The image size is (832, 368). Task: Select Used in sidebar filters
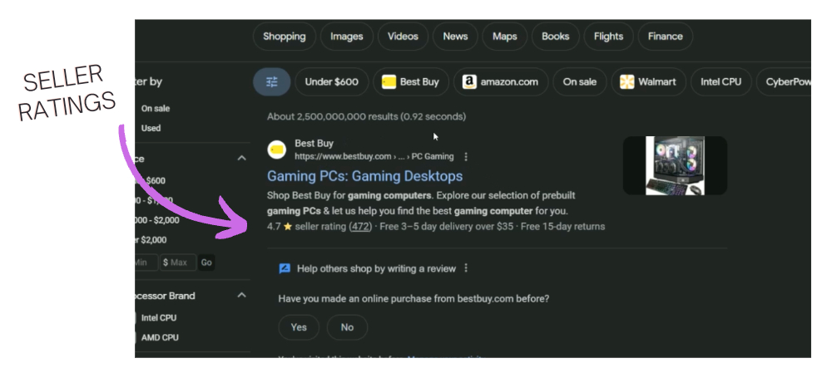(151, 128)
